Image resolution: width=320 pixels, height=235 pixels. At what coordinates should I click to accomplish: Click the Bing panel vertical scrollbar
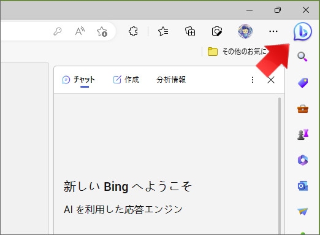(x=280, y=166)
